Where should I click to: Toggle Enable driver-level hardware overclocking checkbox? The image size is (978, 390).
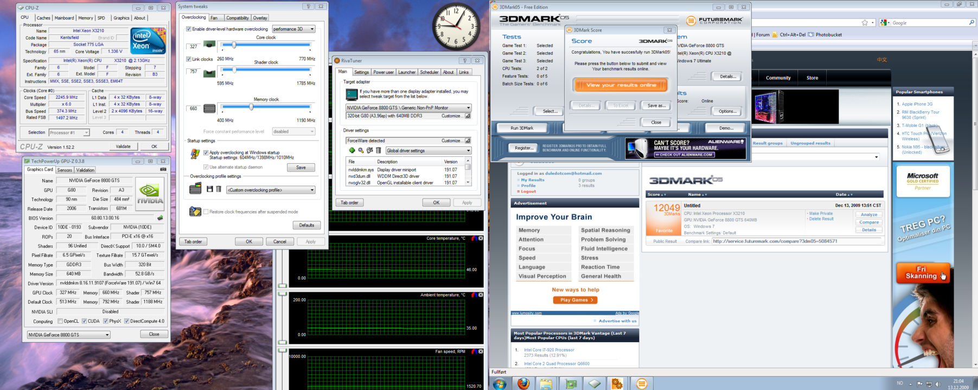[189, 29]
